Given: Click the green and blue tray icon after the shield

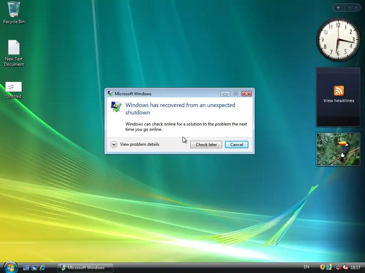Looking at the screenshot, I should coord(329,267).
